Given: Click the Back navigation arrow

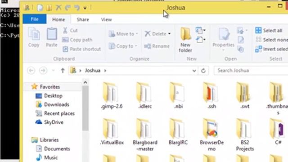Looking at the screenshot, I should point(31,71).
